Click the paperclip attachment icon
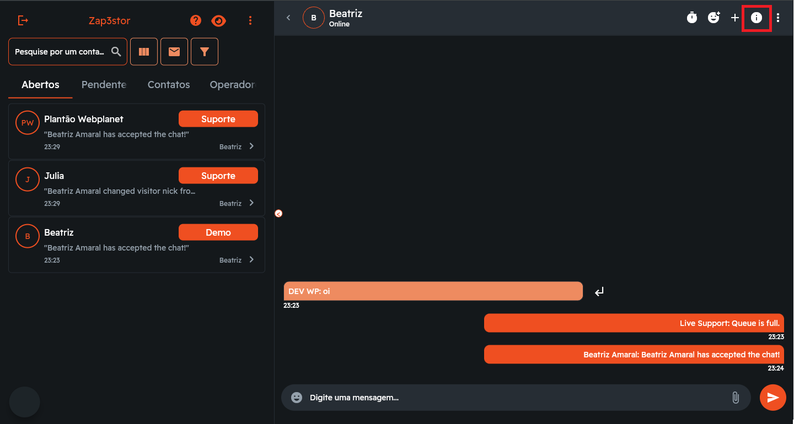Image resolution: width=794 pixels, height=424 pixels. [x=736, y=398]
